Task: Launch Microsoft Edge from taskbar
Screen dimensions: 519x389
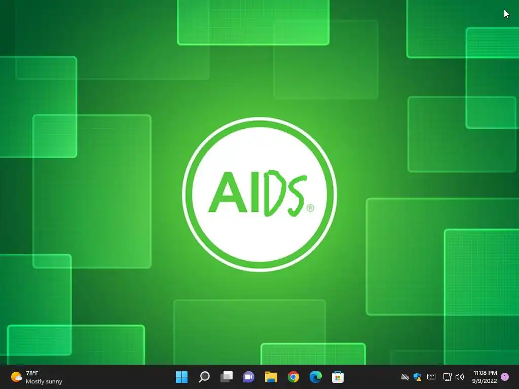Action: point(315,377)
